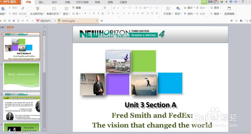Align text right
This screenshot has width=251, height=134.
coord(134,14)
